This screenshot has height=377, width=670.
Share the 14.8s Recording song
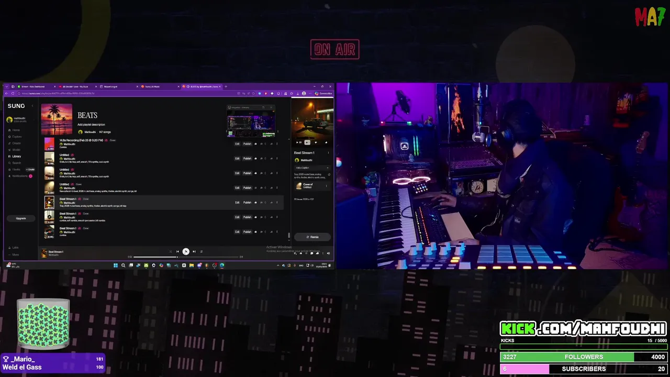(271, 143)
